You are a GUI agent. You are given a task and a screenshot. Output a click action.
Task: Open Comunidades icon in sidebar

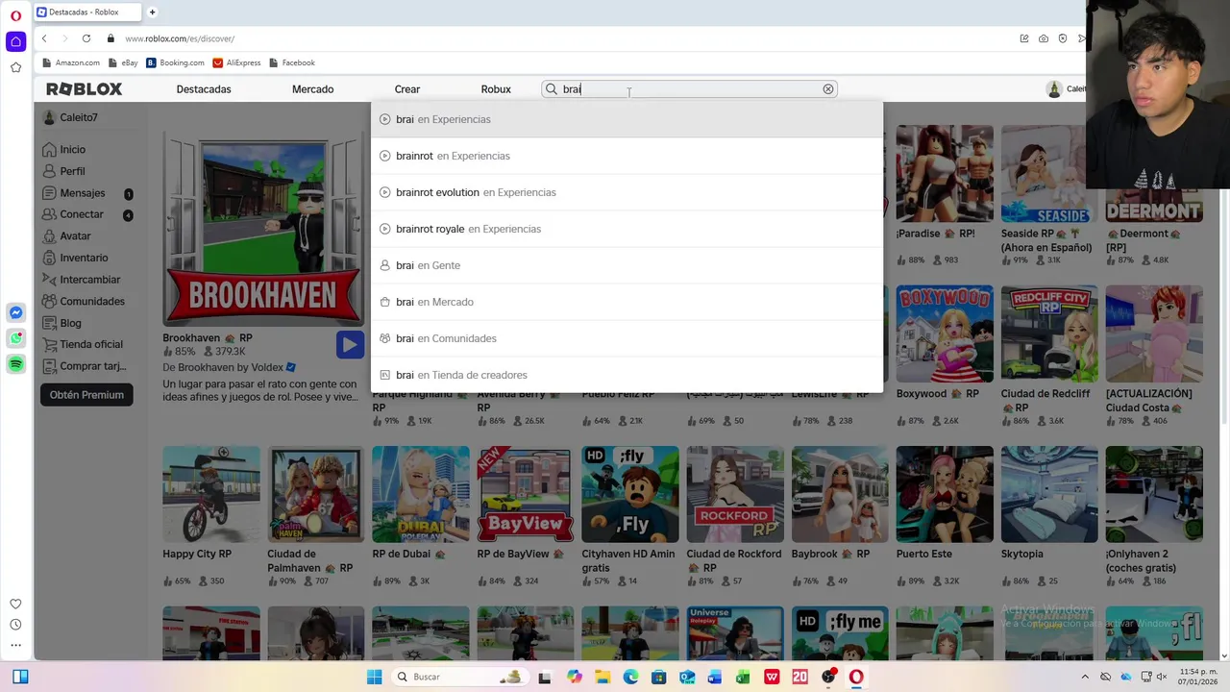tap(49, 301)
